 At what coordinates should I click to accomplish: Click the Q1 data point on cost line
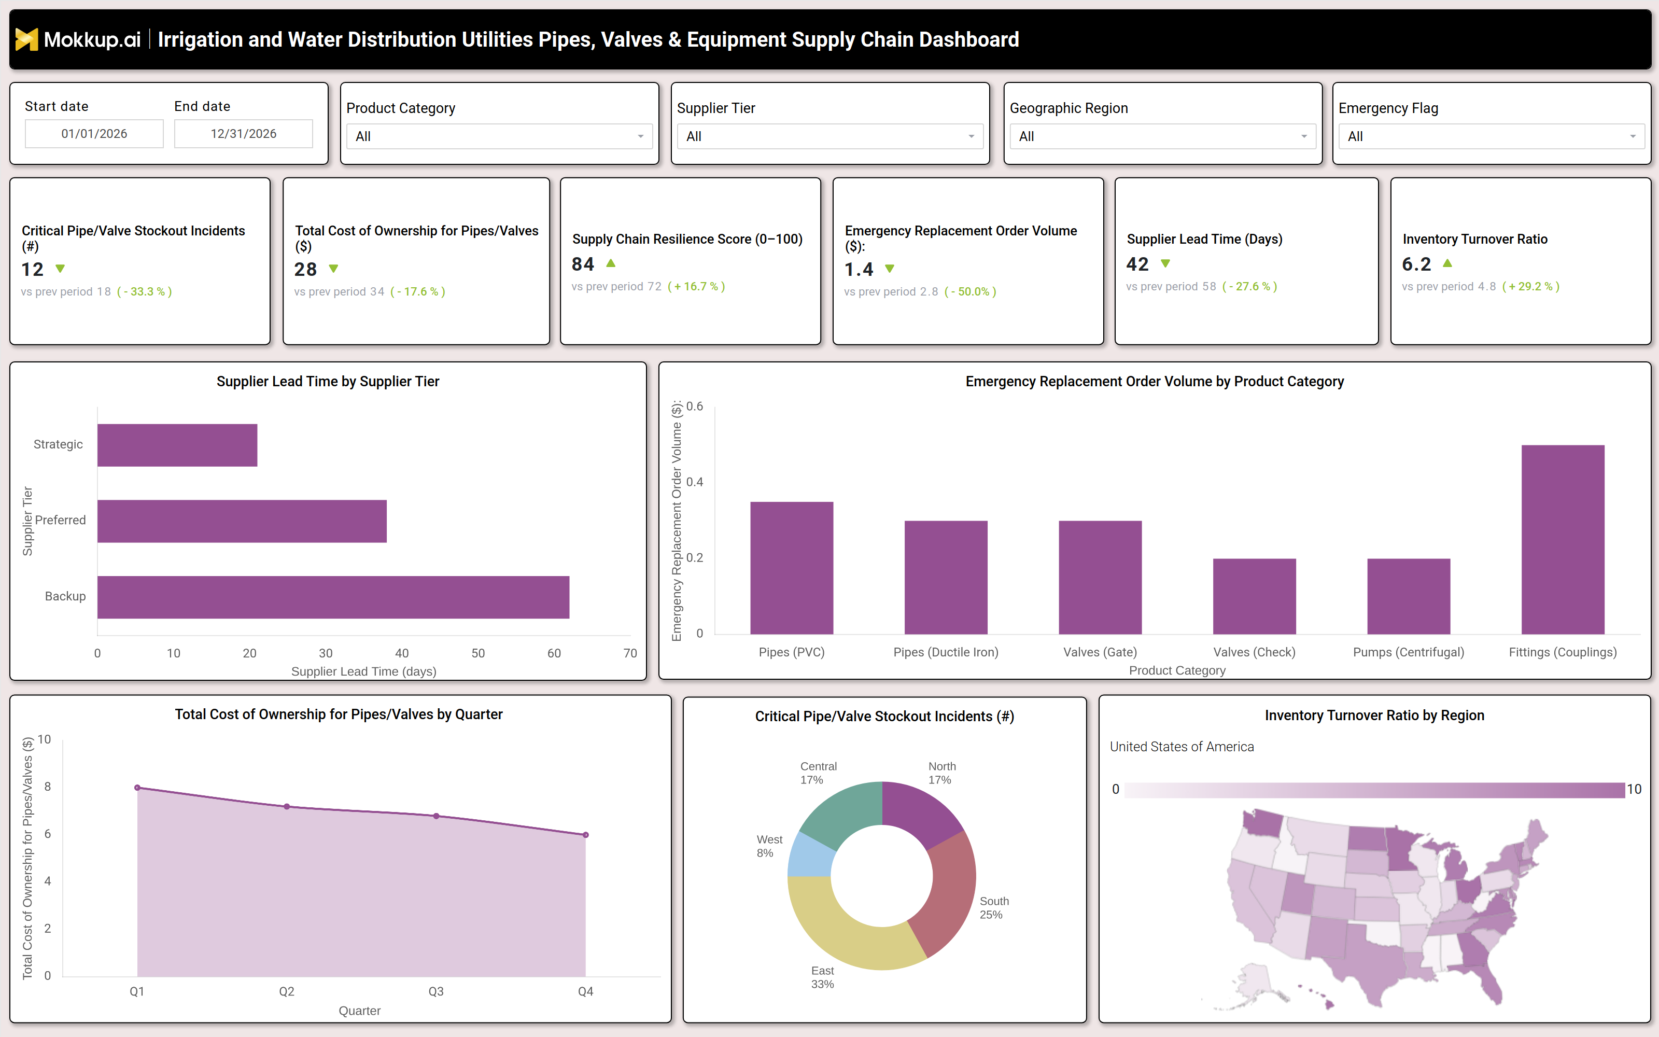tap(137, 788)
